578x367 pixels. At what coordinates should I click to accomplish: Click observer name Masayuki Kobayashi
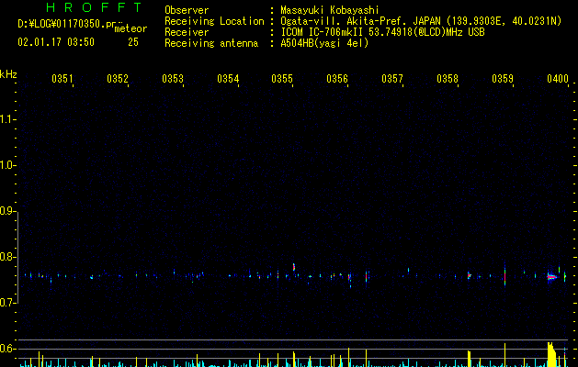(x=330, y=10)
